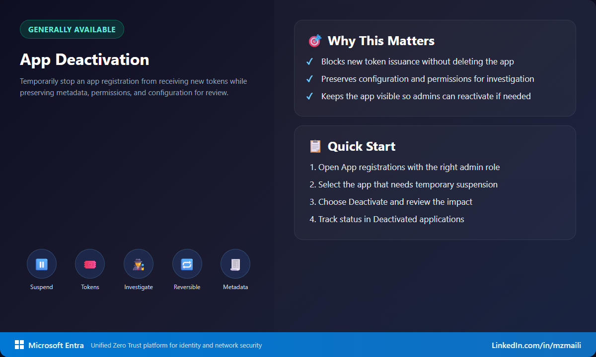Click the App Deactivation heading

point(84,59)
